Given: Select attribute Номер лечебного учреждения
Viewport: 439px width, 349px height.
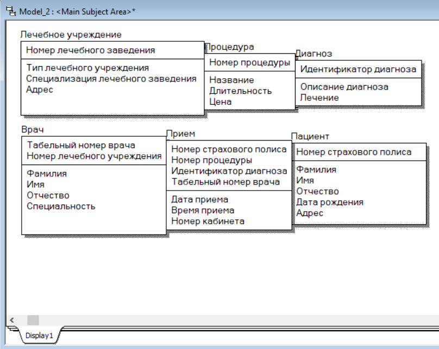Looking at the screenshot, I should click(94, 156).
